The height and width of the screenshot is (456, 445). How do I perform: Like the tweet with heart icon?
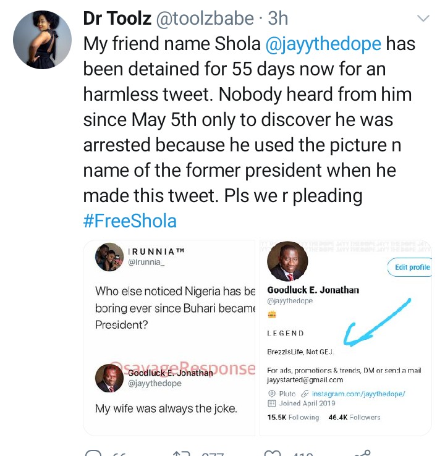272,453
